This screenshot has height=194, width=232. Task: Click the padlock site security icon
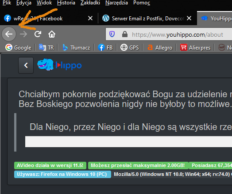click(x=125, y=34)
